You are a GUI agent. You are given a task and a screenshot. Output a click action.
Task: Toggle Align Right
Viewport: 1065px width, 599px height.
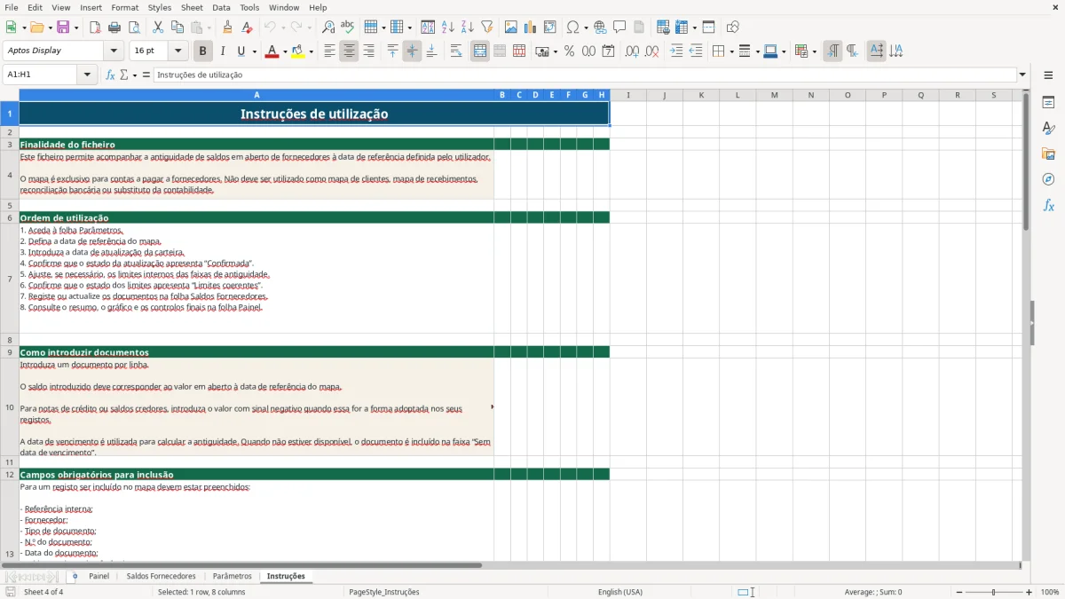click(368, 51)
